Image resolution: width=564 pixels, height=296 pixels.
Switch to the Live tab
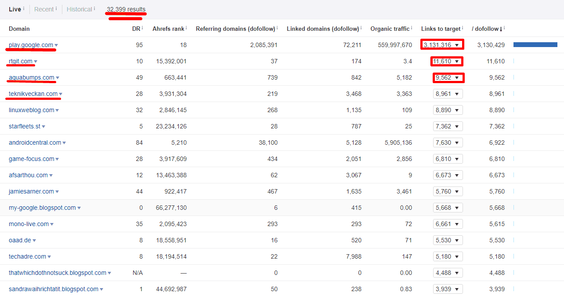coord(15,9)
